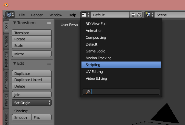This screenshot has width=185, height=125.
Task: Click the Join button
Action: point(31,95)
